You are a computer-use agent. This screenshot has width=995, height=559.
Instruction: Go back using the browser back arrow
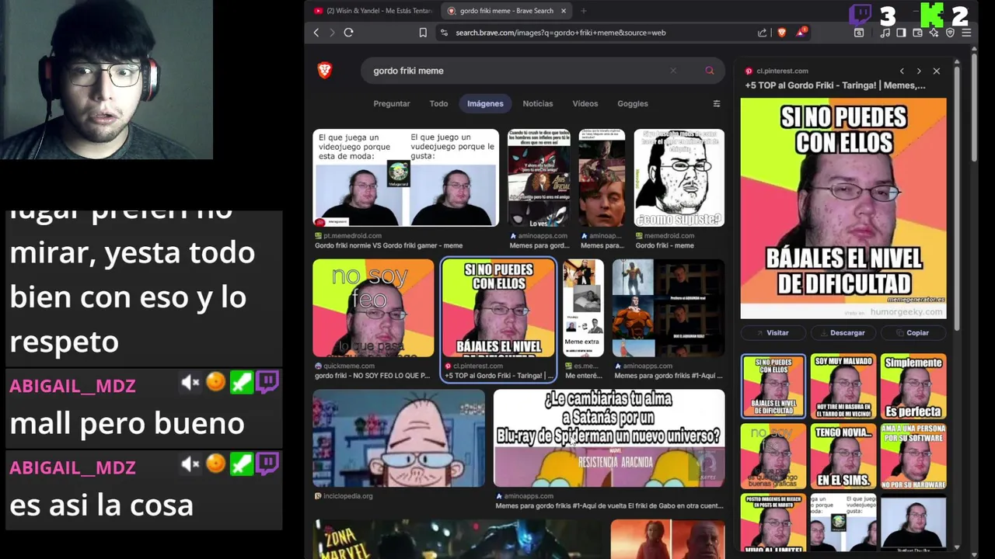(316, 33)
